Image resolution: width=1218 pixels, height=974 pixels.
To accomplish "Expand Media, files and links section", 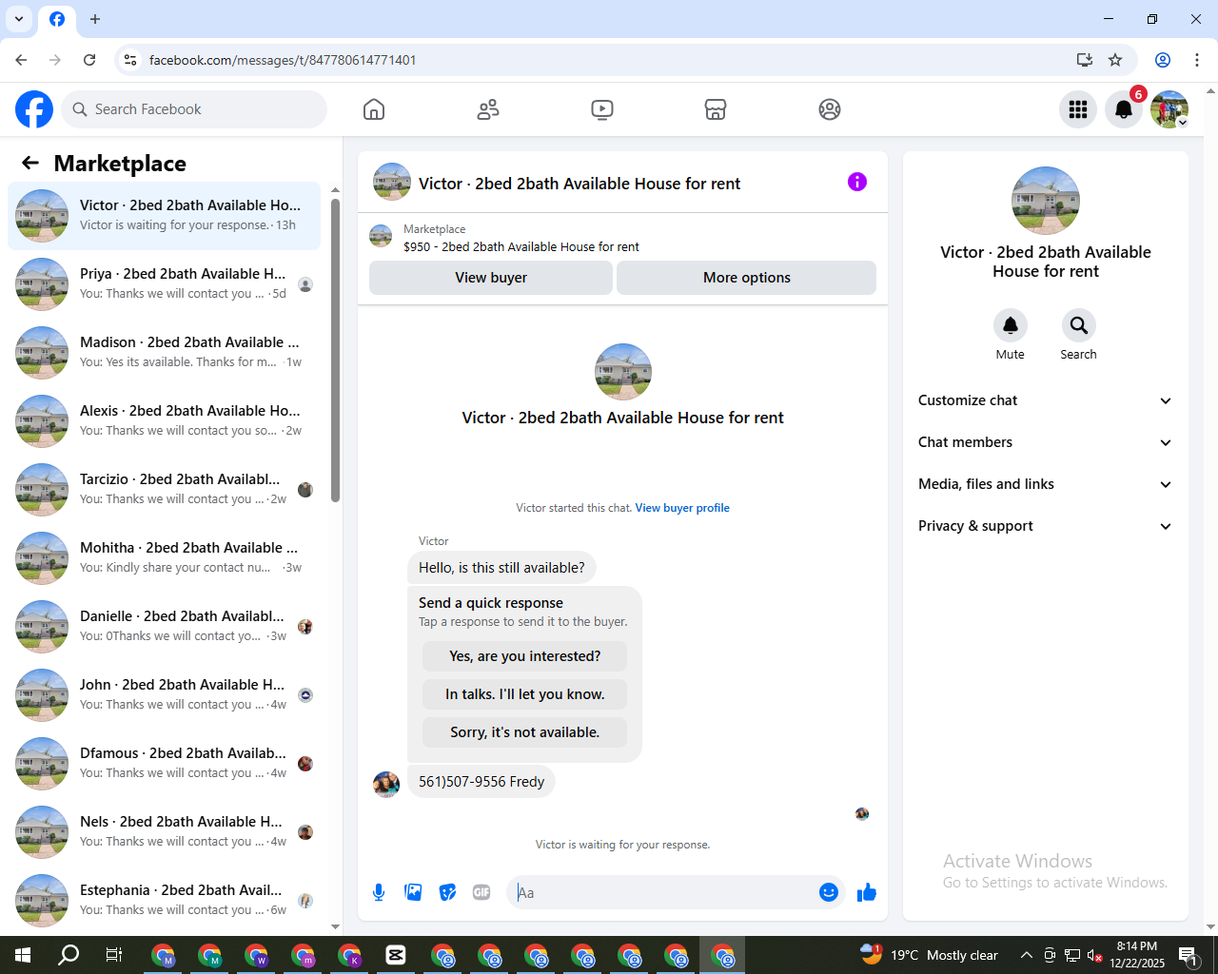I will coord(1045,484).
